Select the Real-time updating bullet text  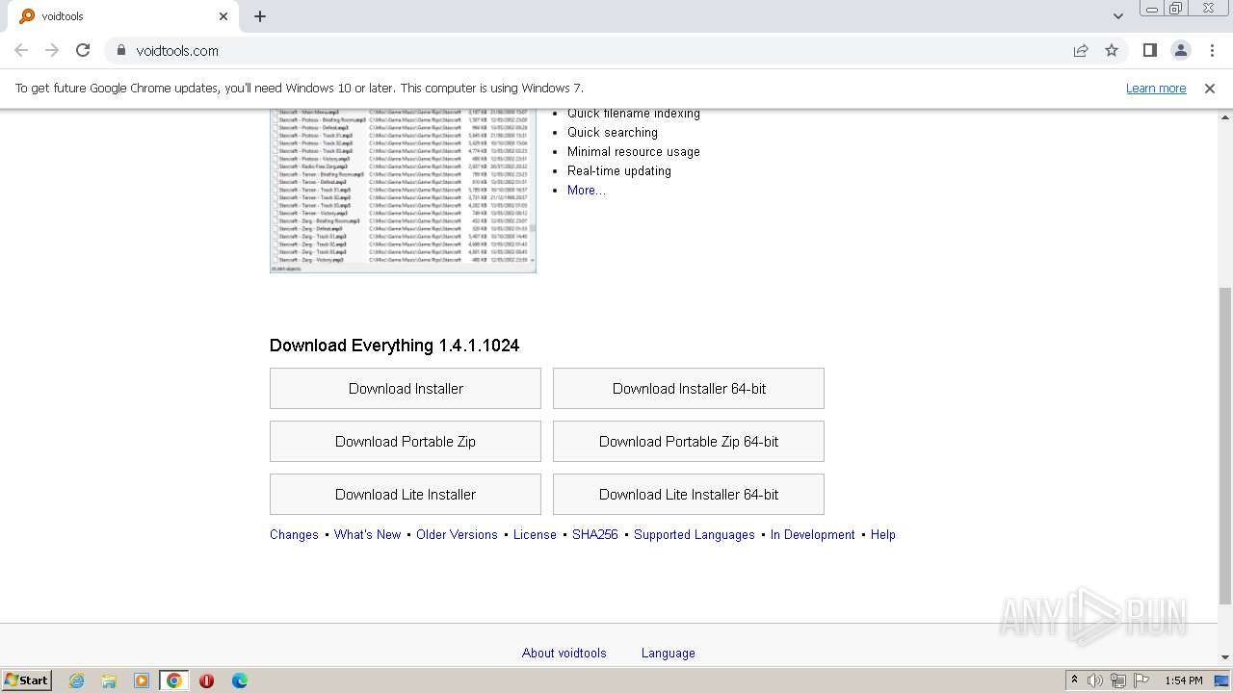(619, 170)
